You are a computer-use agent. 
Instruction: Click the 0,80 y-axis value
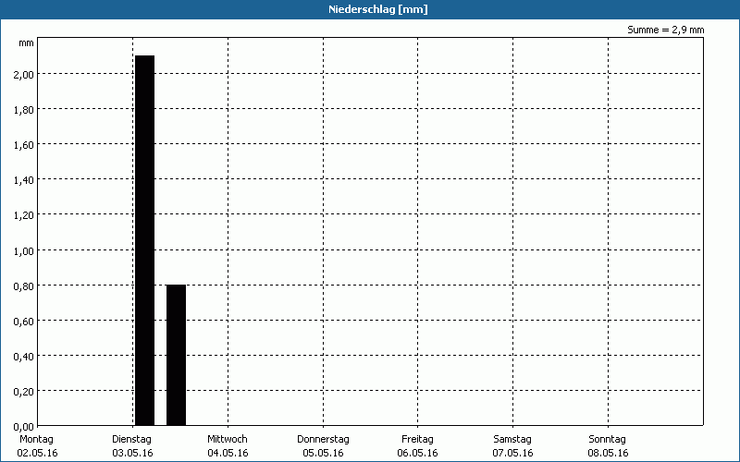pos(24,286)
